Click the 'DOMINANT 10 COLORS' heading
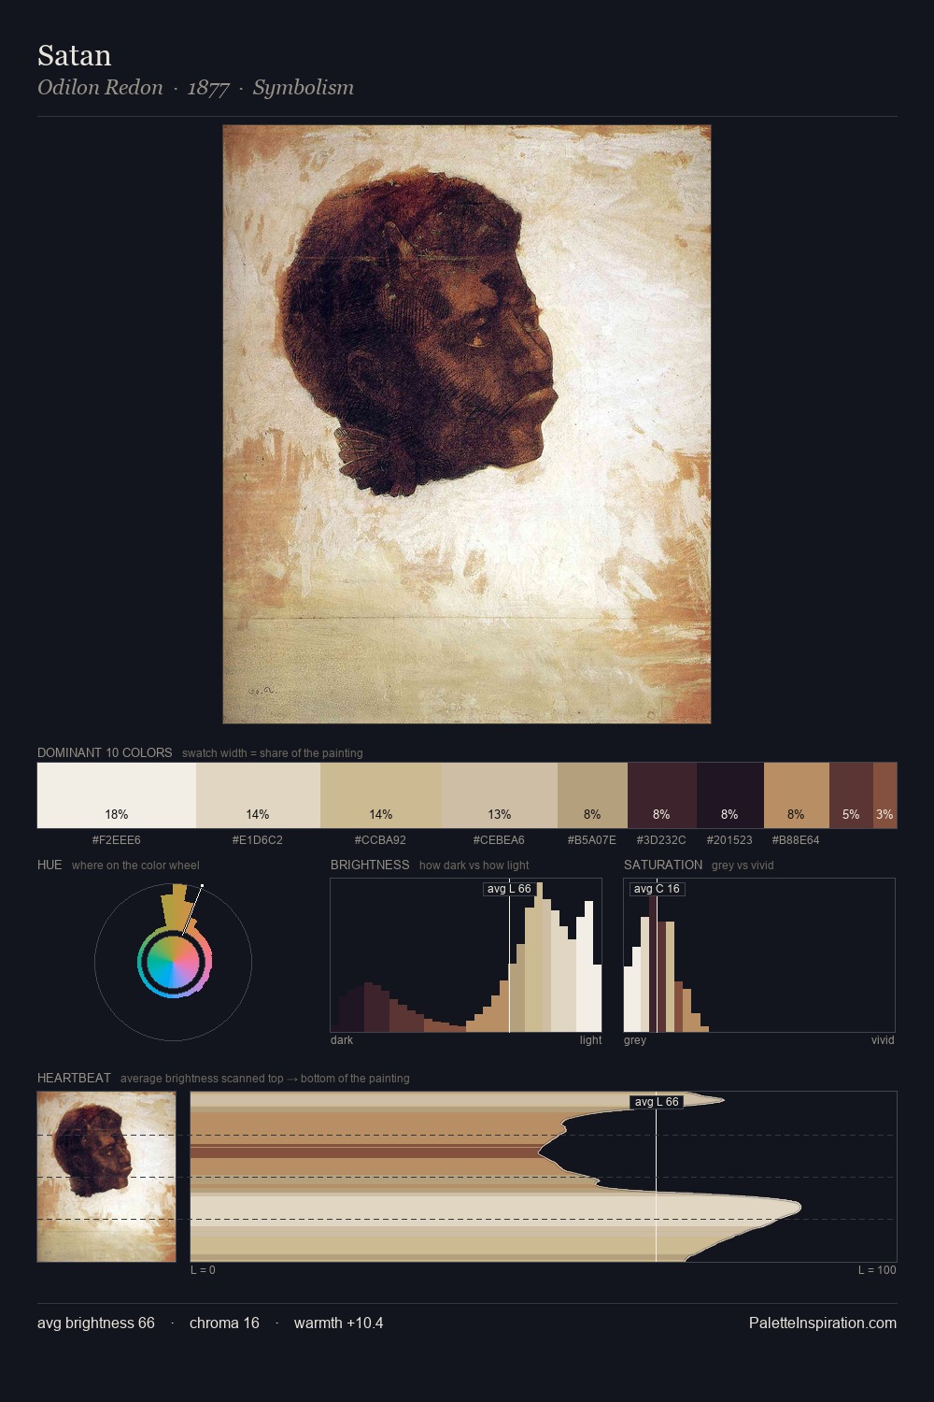Image resolution: width=934 pixels, height=1402 pixels. (105, 752)
